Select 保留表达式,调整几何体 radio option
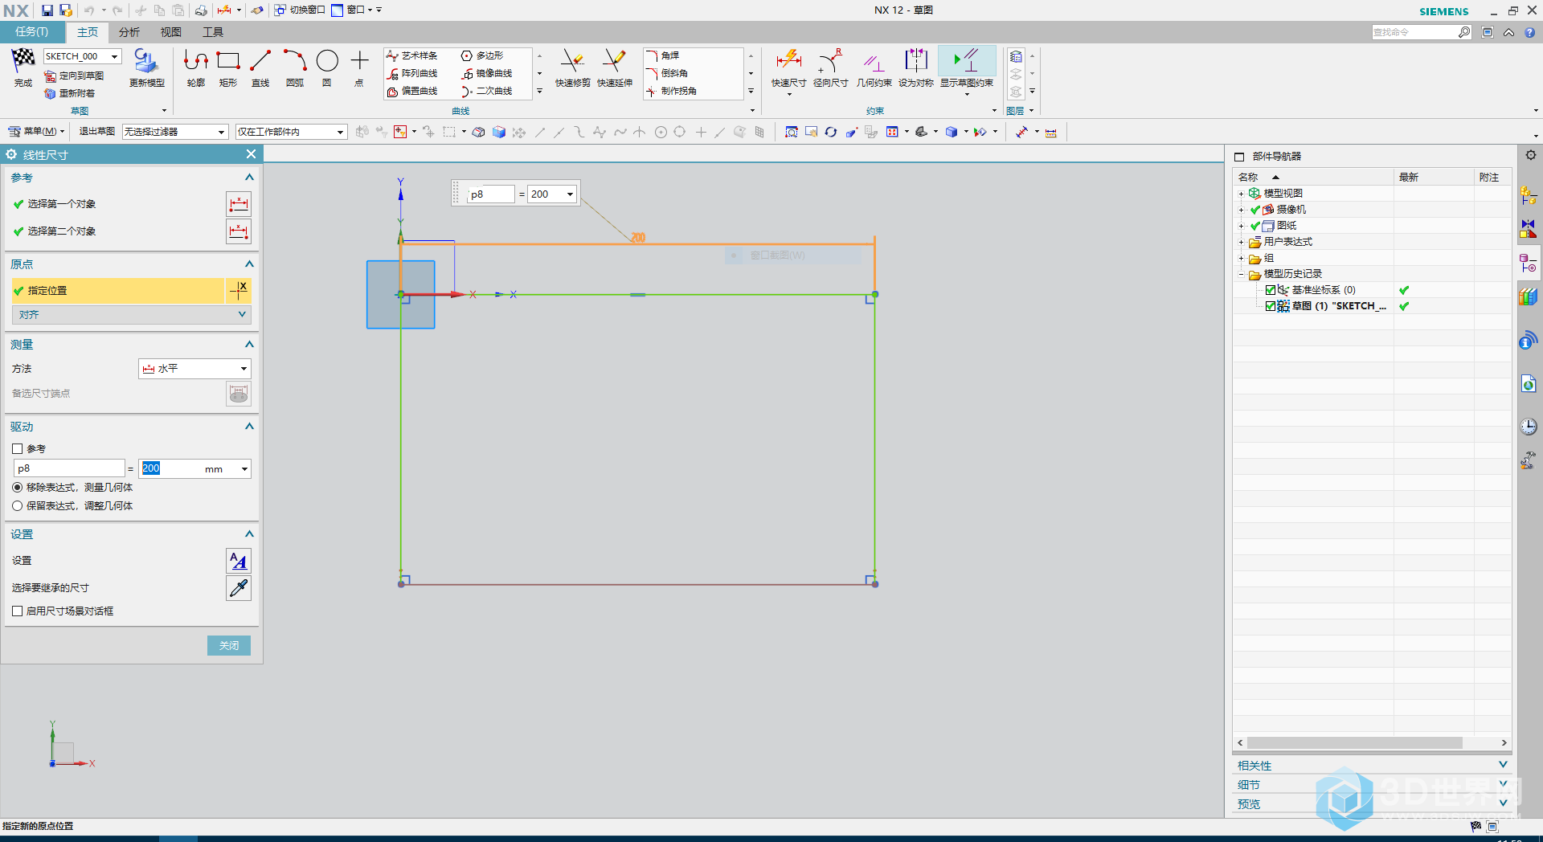1543x842 pixels. (17, 505)
